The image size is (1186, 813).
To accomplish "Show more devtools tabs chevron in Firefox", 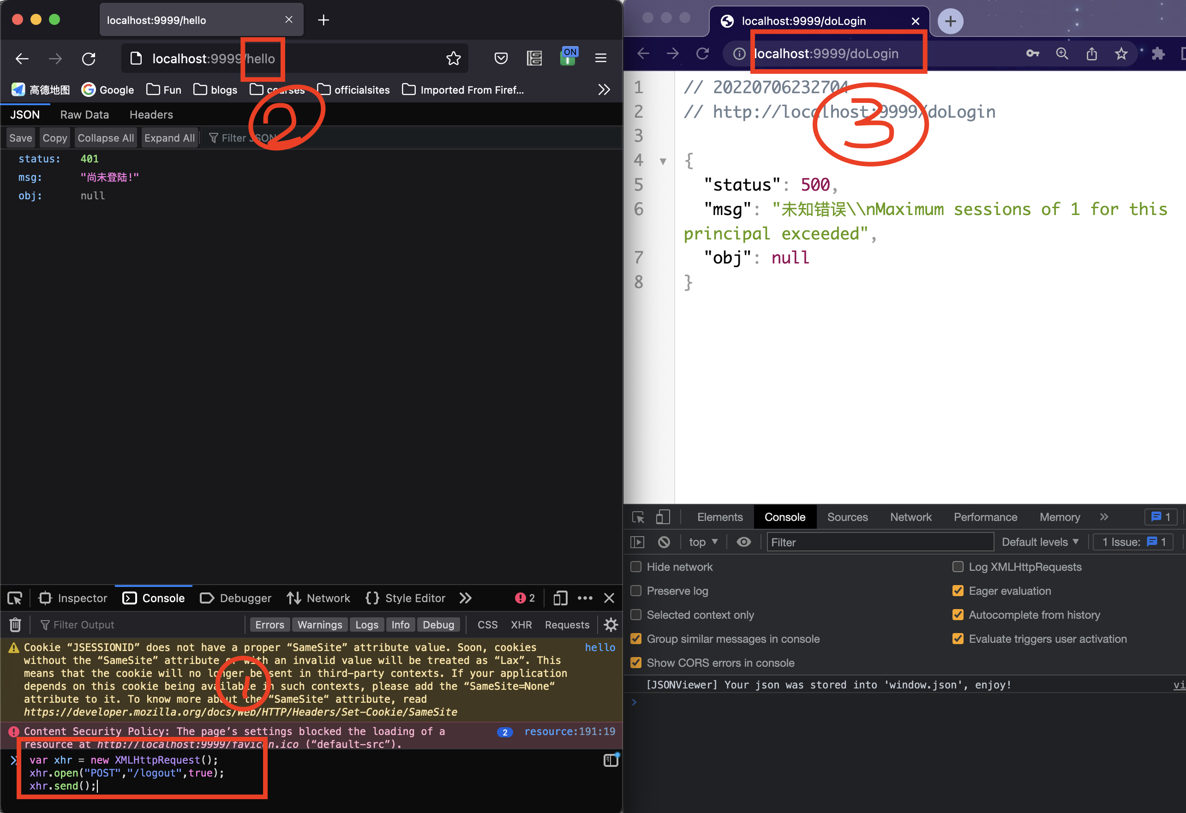I will (x=466, y=598).
